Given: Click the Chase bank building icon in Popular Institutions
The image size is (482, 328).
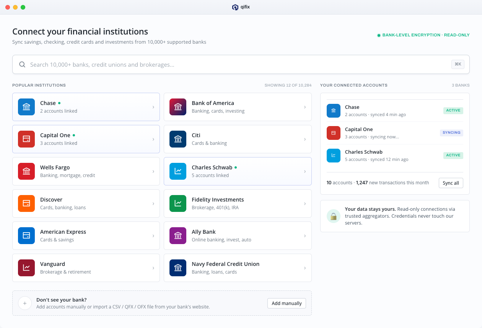Looking at the screenshot, I should (x=26, y=107).
